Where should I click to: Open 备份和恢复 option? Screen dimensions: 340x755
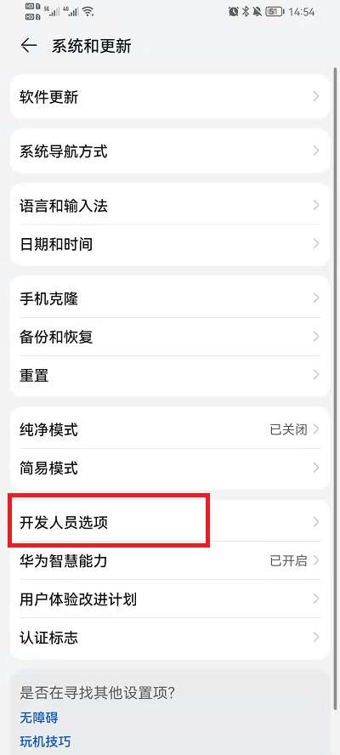click(x=169, y=337)
